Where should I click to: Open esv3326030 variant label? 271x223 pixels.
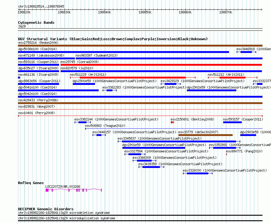click(x=225, y=170)
